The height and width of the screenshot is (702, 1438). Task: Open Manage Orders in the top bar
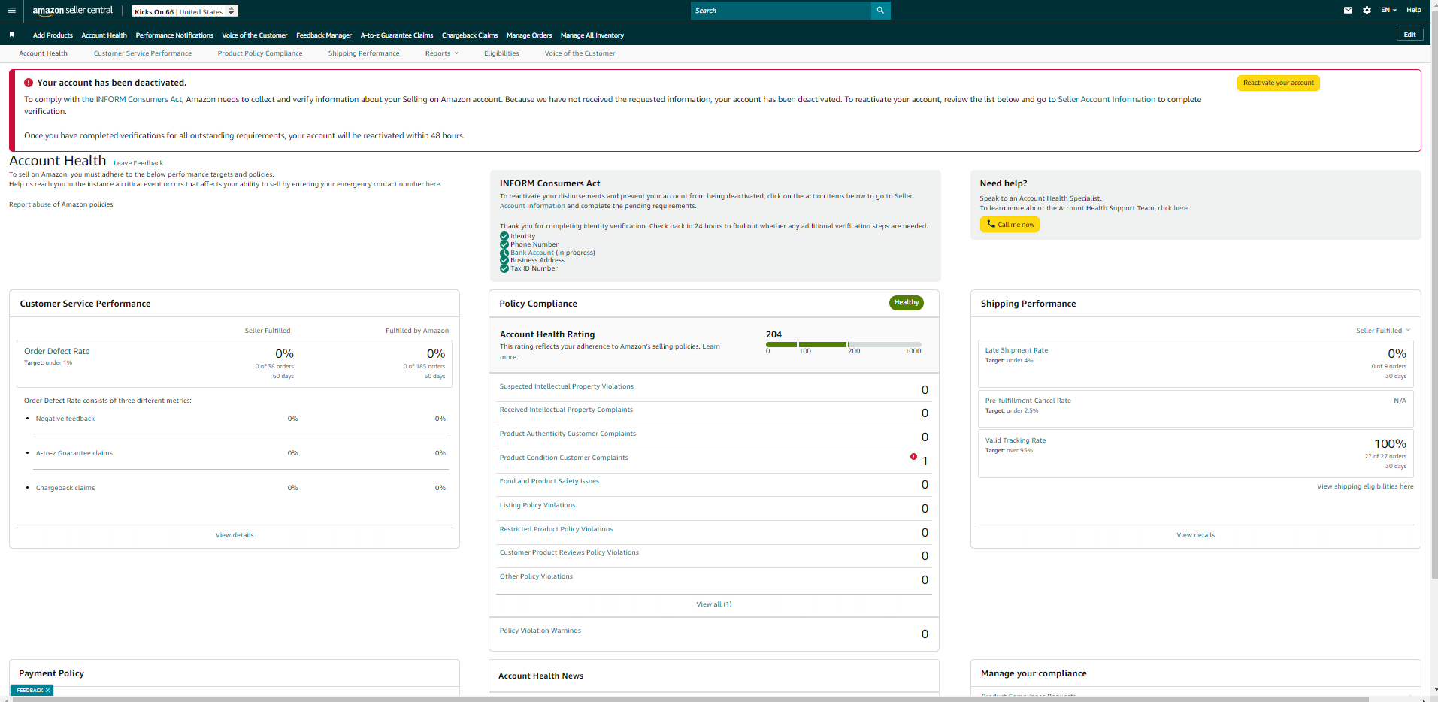click(x=529, y=35)
